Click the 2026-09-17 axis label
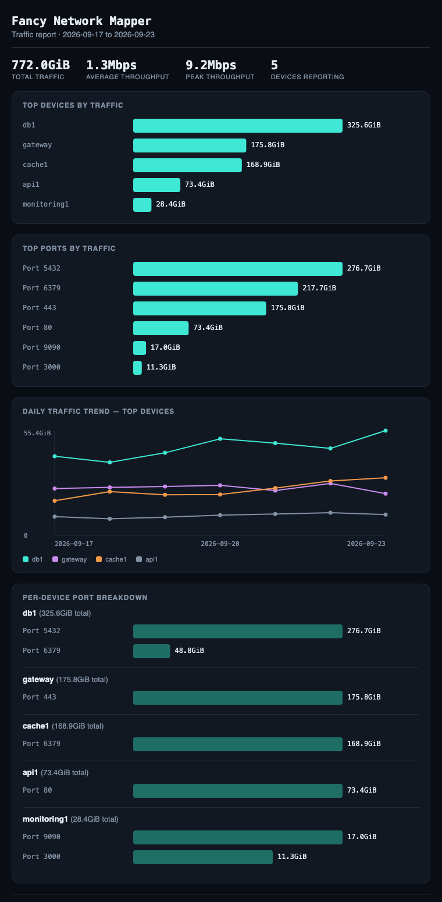 [x=74, y=544]
